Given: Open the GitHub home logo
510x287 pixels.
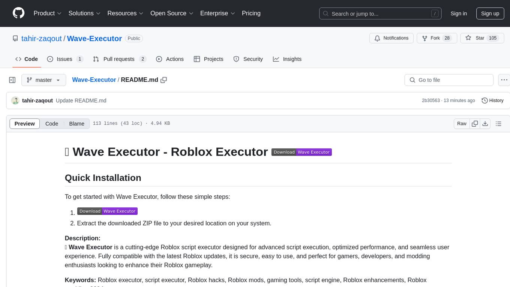Looking at the screenshot, I should [x=19, y=13].
